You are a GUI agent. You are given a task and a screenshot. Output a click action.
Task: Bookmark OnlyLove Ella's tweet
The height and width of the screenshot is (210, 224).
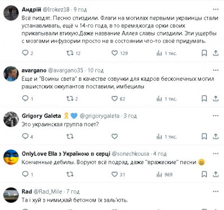pos(204,174)
